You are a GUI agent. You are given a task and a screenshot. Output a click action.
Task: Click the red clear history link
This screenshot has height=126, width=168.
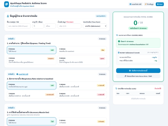pyautogui.click(x=158, y=88)
